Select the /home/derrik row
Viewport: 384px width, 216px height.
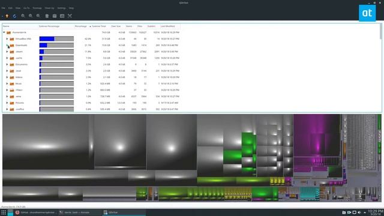pyautogui.click(x=91, y=32)
